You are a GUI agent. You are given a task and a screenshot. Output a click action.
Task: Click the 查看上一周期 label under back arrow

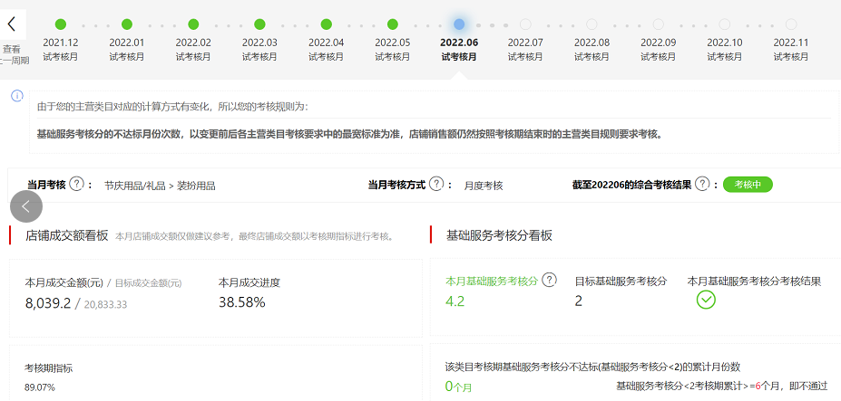[x=15, y=54]
